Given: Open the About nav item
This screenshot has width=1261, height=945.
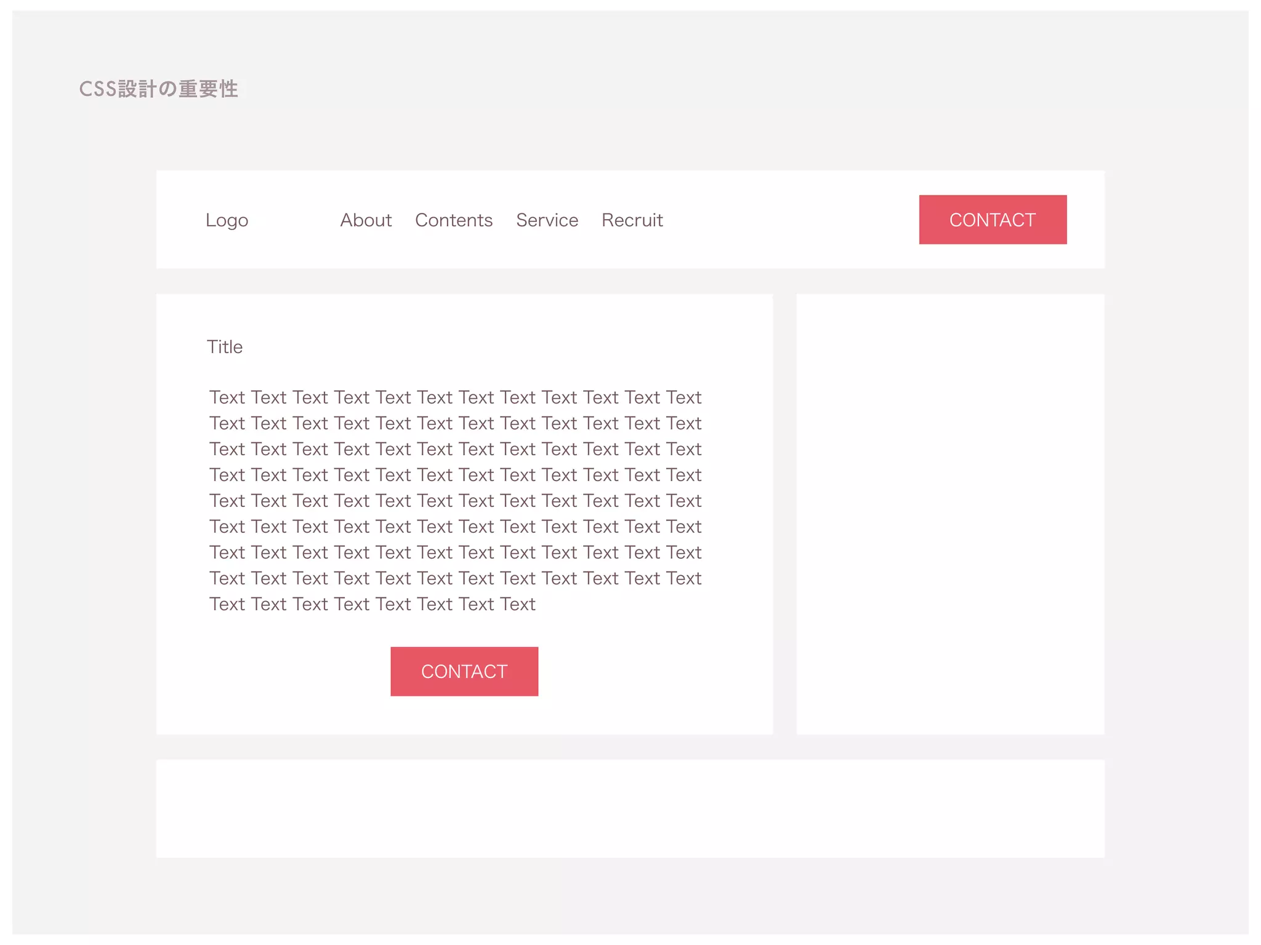Looking at the screenshot, I should 366,220.
